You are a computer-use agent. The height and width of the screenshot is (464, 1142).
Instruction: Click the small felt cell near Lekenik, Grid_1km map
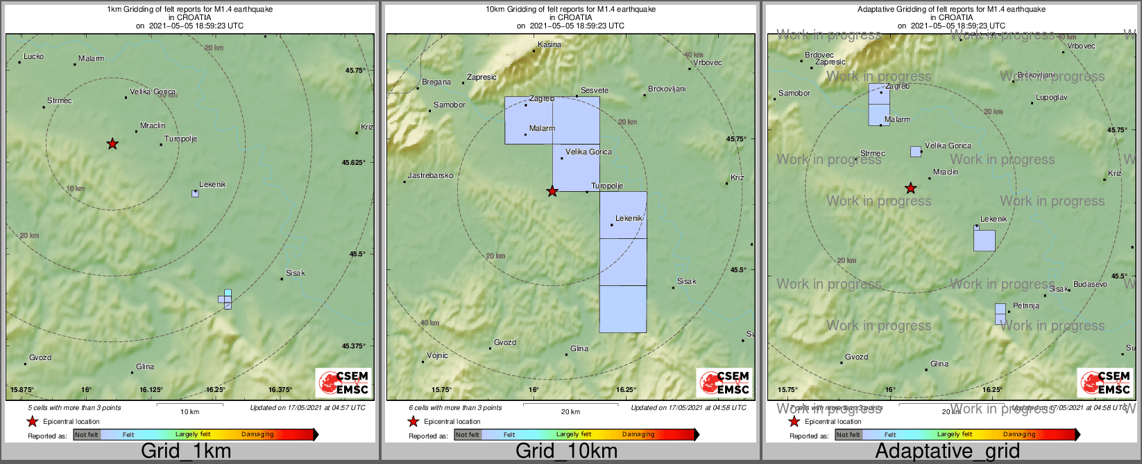pyautogui.click(x=195, y=193)
